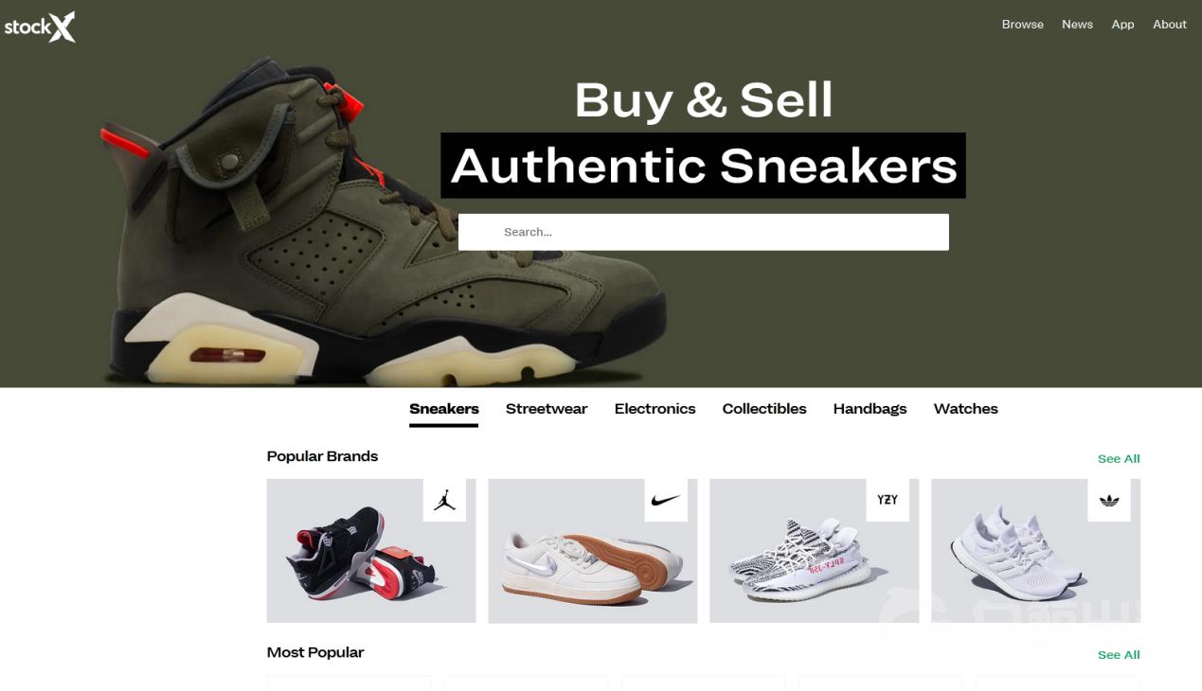Select the YZY brand badge
This screenshot has width=1202, height=691.
tap(888, 500)
